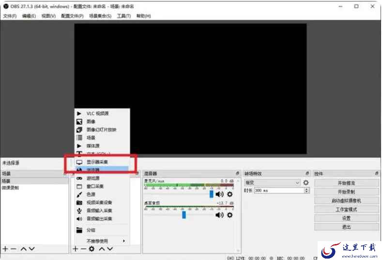
Task: Expand the 不推荐使用 submenu arrow
Action: 124,241
